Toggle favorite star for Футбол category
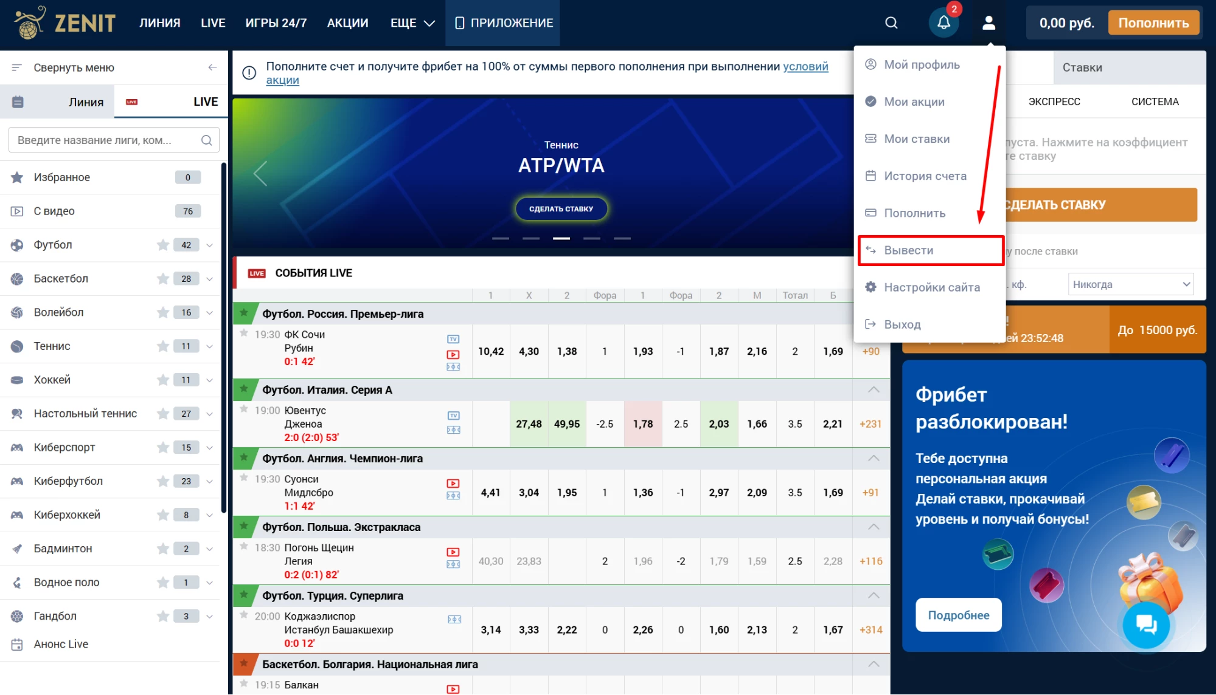The width and height of the screenshot is (1216, 695). pos(162,245)
